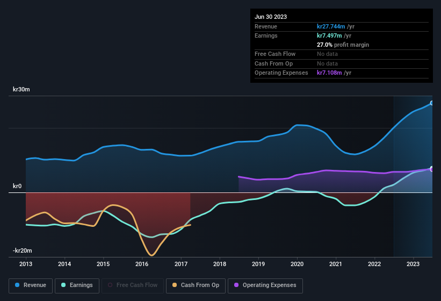Toggle the Cash From Op legend
Viewport: 441px width, 301px height.
(196, 285)
